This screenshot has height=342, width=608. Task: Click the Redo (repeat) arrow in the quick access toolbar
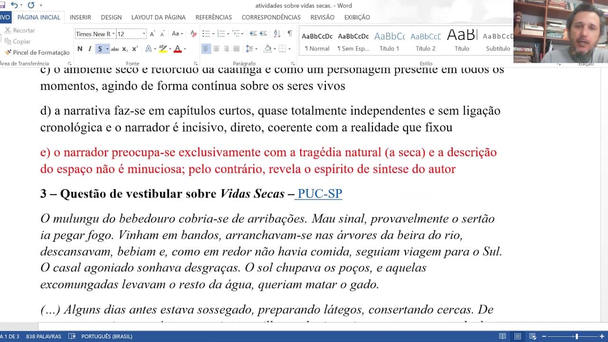31,5
